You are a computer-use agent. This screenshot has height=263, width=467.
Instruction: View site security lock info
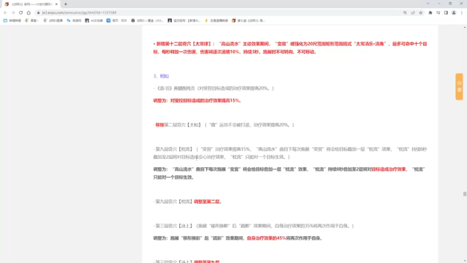[39, 12]
